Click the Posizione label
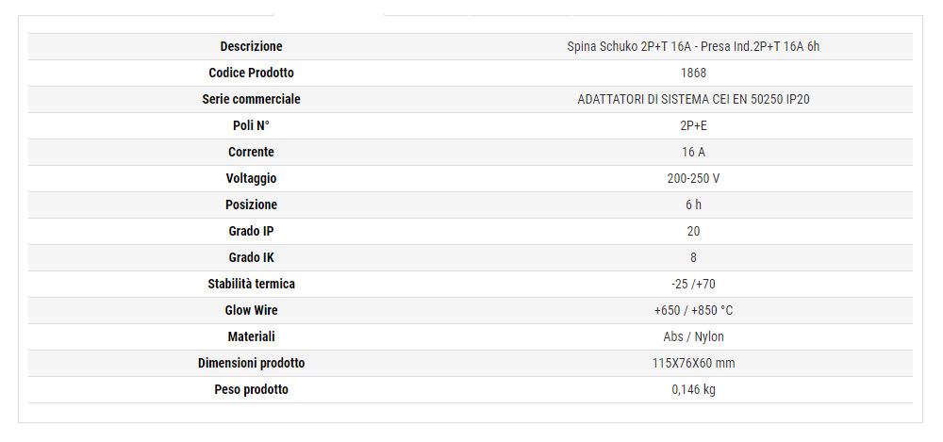The width and height of the screenshot is (943, 442). 251,205
